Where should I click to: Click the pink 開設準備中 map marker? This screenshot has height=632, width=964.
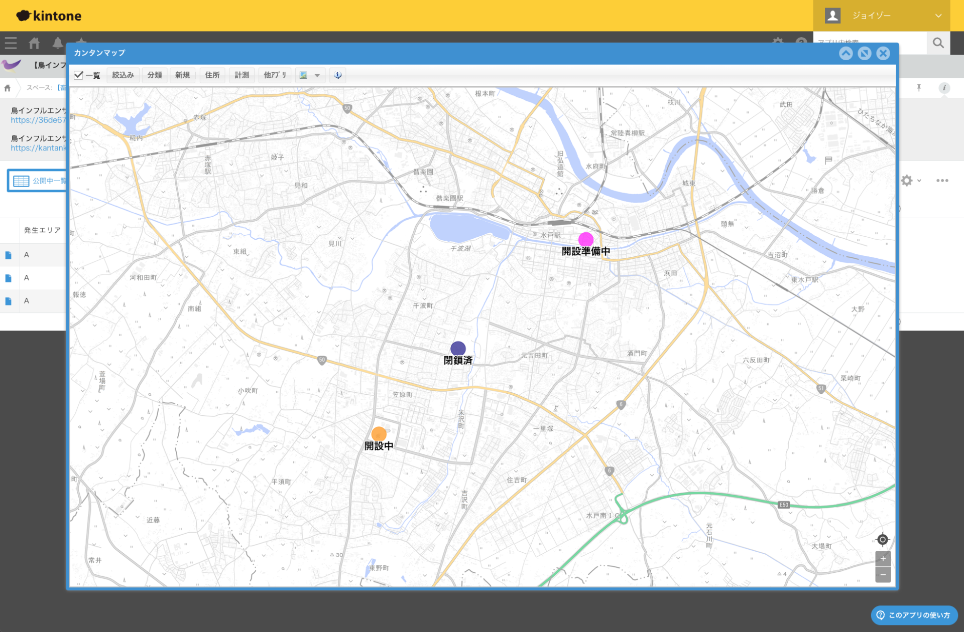(585, 240)
